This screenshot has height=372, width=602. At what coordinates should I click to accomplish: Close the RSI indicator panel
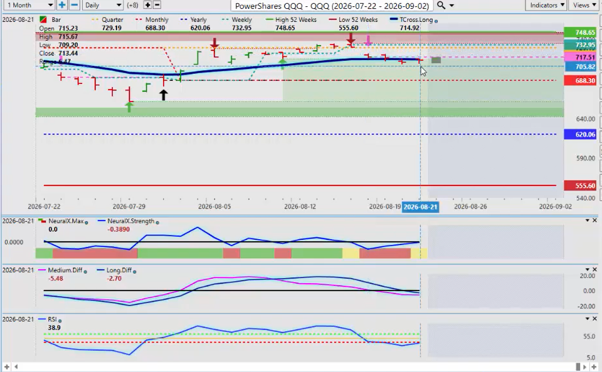(594, 318)
